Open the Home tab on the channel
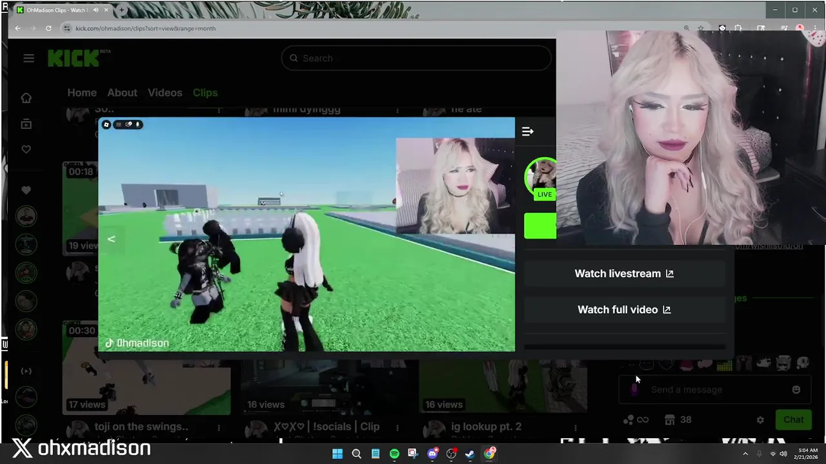This screenshot has height=464, width=826. (82, 93)
